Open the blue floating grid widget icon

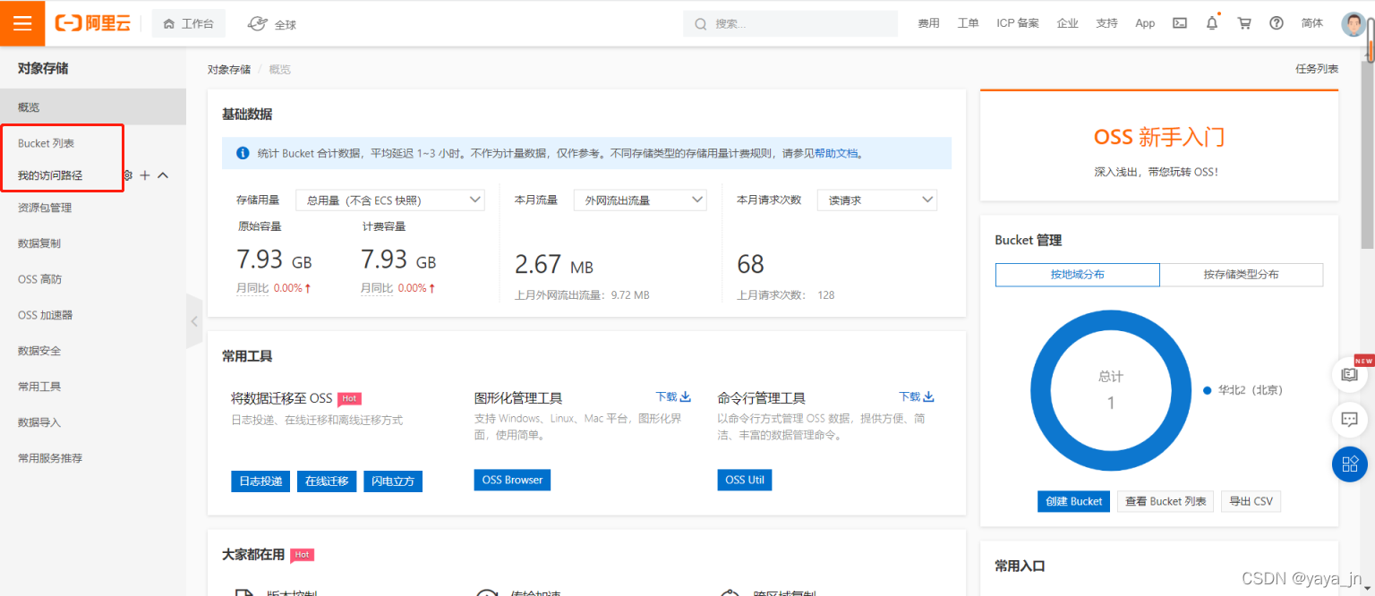1350,464
